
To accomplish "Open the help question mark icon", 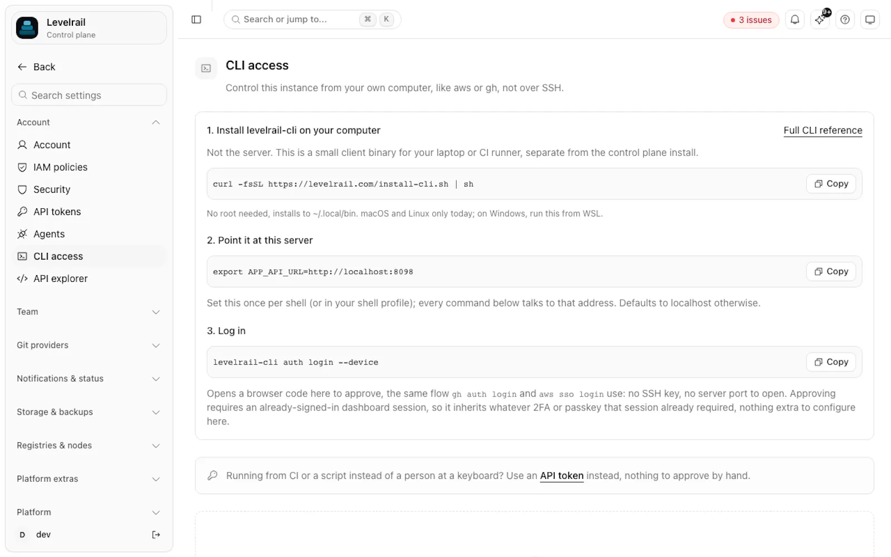I will (x=845, y=19).
